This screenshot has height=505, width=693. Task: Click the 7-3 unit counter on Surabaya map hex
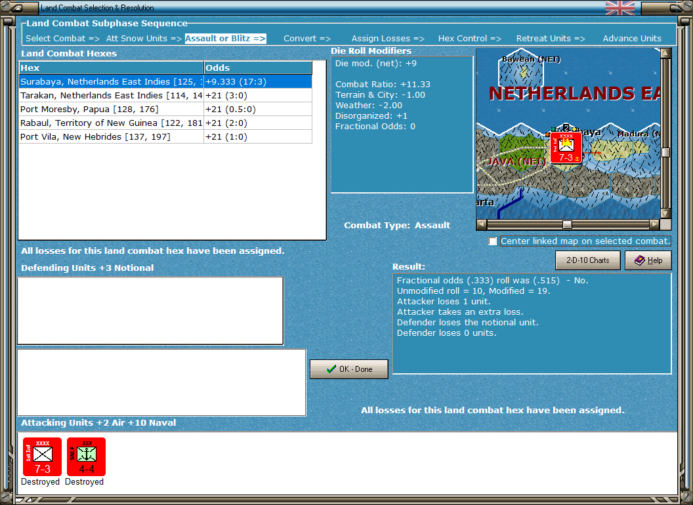coord(566,148)
